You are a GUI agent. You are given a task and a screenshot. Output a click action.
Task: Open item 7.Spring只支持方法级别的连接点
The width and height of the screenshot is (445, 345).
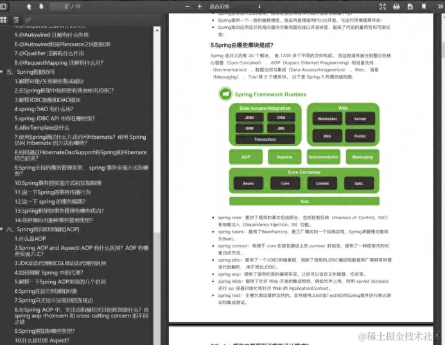[54, 301]
